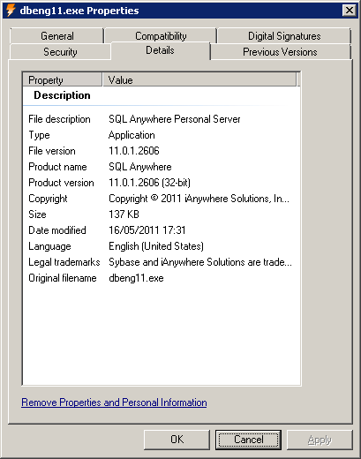Click the Value column header
This screenshot has height=459, width=361.
click(x=199, y=79)
